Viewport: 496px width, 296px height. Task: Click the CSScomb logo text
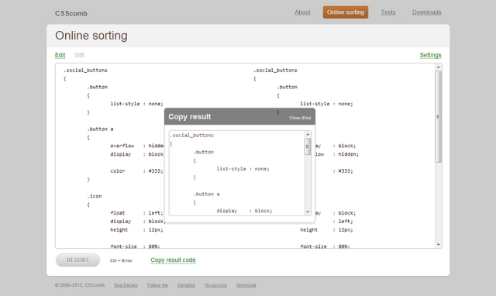pos(71,14)
